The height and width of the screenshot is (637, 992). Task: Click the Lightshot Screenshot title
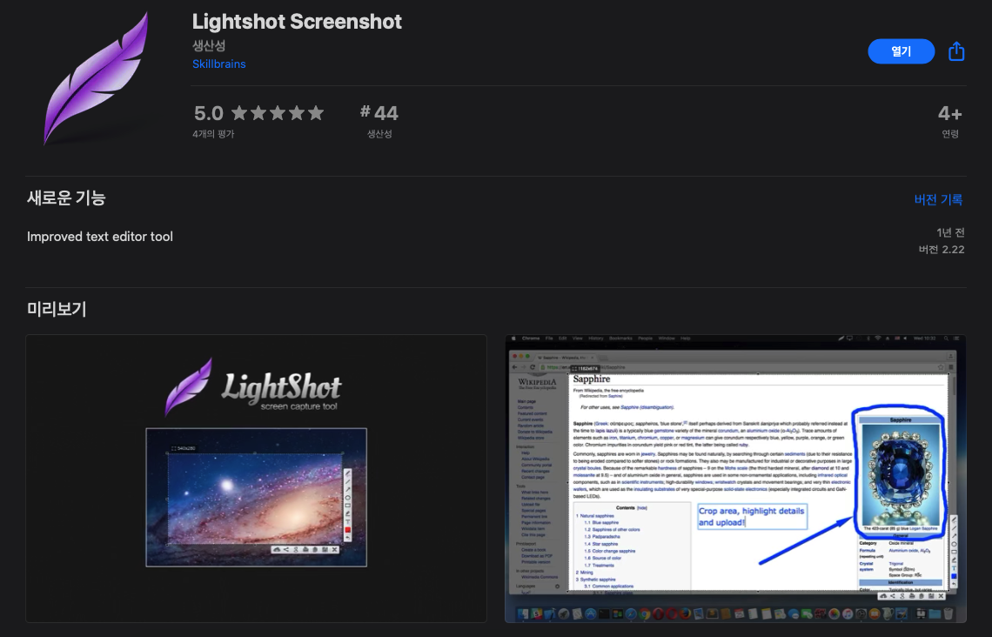tap(297, 22)
